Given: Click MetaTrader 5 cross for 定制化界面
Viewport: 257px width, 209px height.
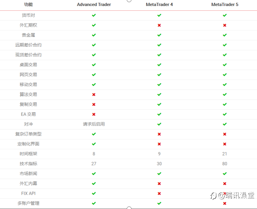Looking at the screenshot, I should pos(225,144).
